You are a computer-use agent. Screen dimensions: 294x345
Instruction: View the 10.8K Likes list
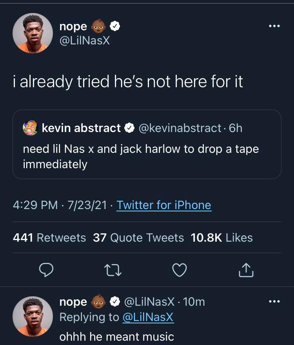coord(221,238)
